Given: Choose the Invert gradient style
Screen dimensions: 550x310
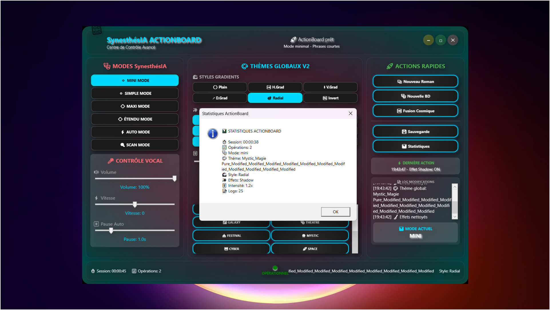Looking at the screenshot, I should click(330, 98).
